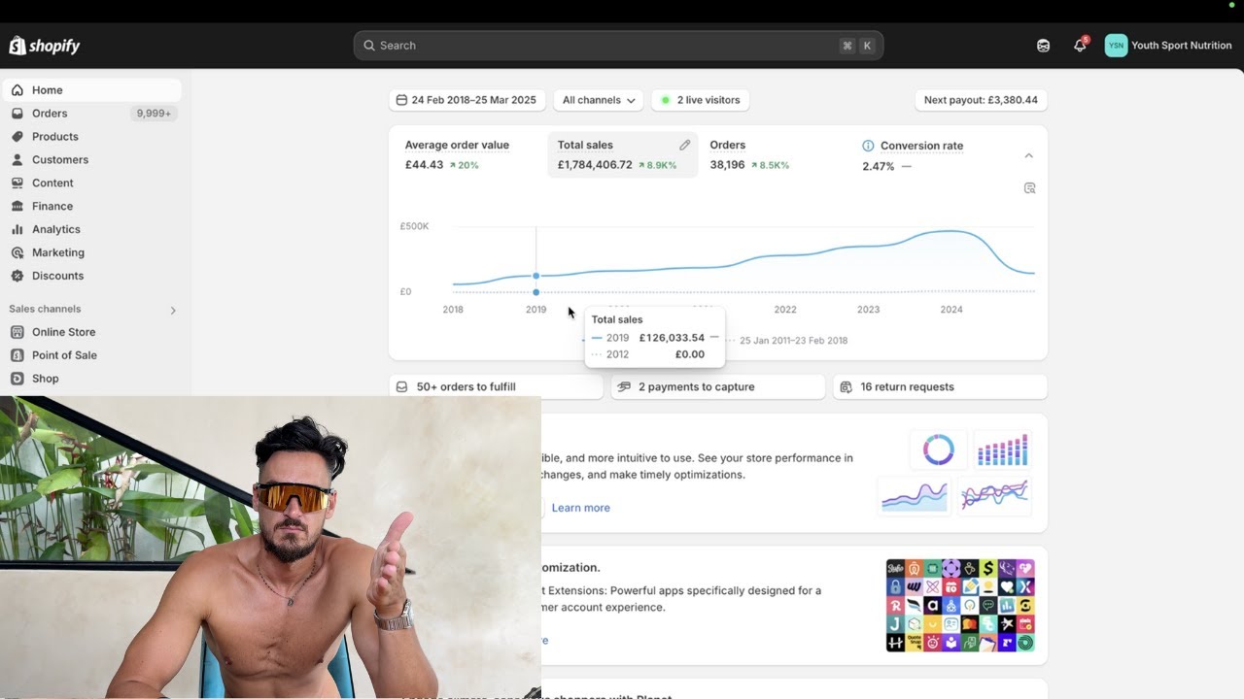
Task: Open Content in sidebar
Action: (91, 183)
